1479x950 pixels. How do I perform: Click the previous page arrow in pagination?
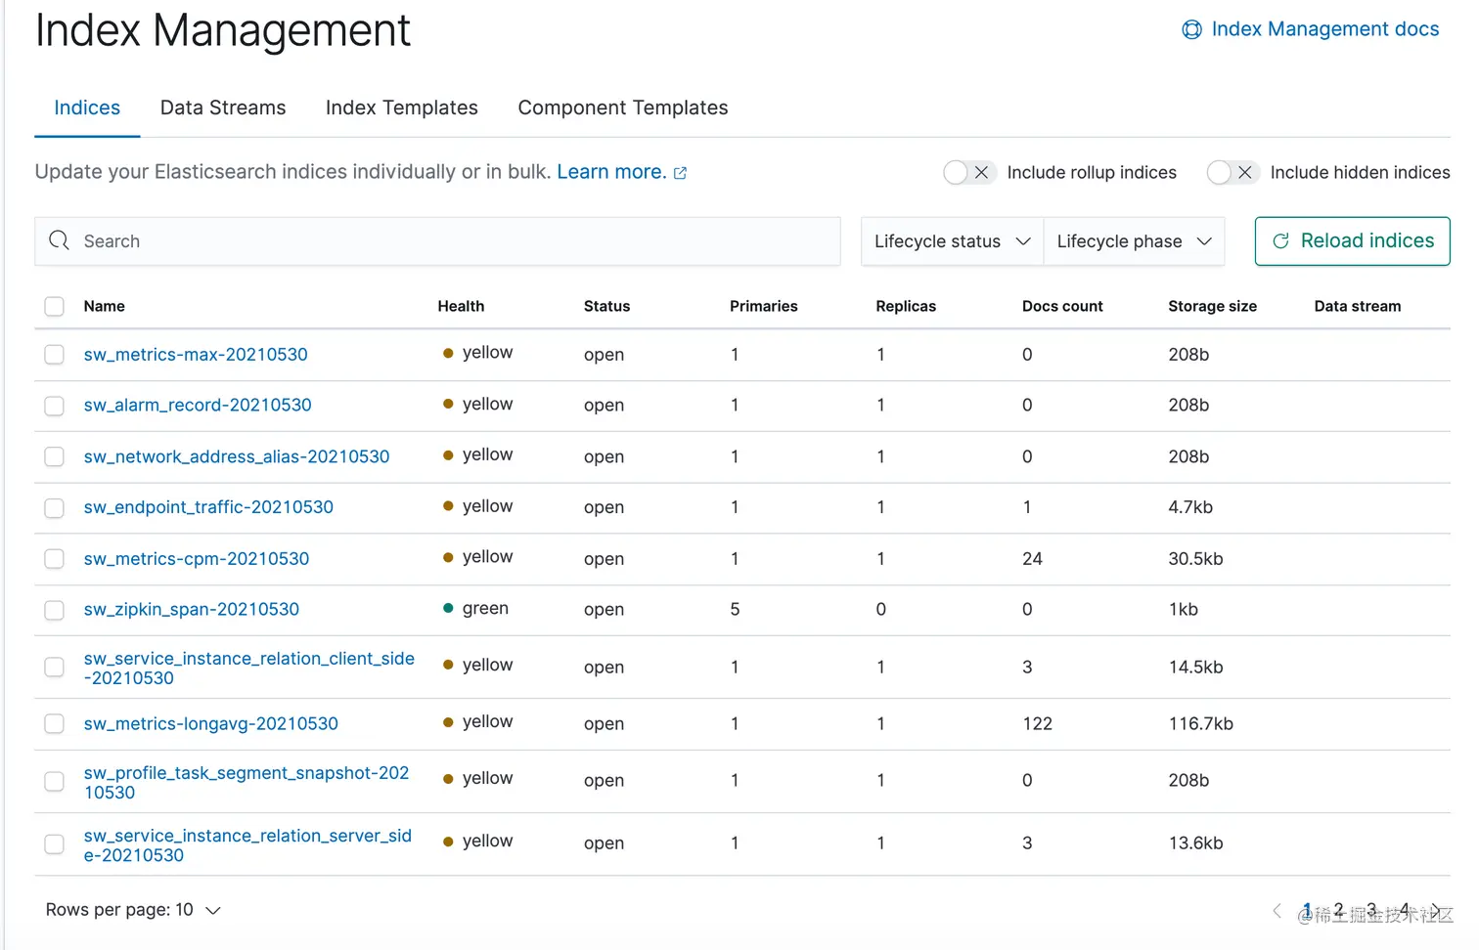click(1277, 910)
